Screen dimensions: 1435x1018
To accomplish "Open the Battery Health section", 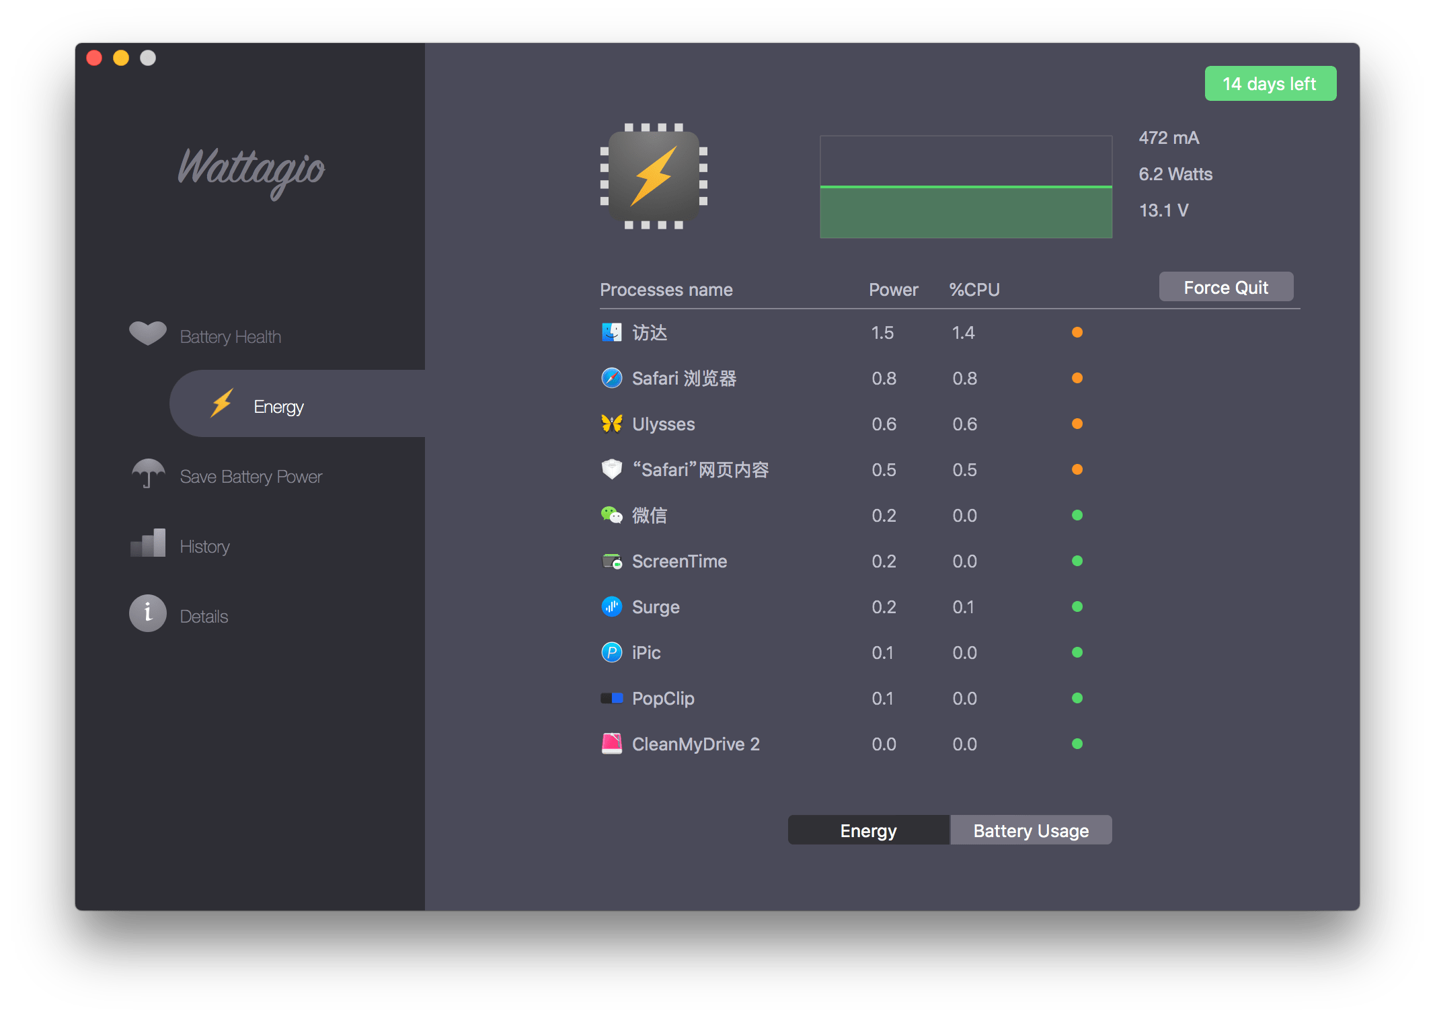I will coord(231,336).
